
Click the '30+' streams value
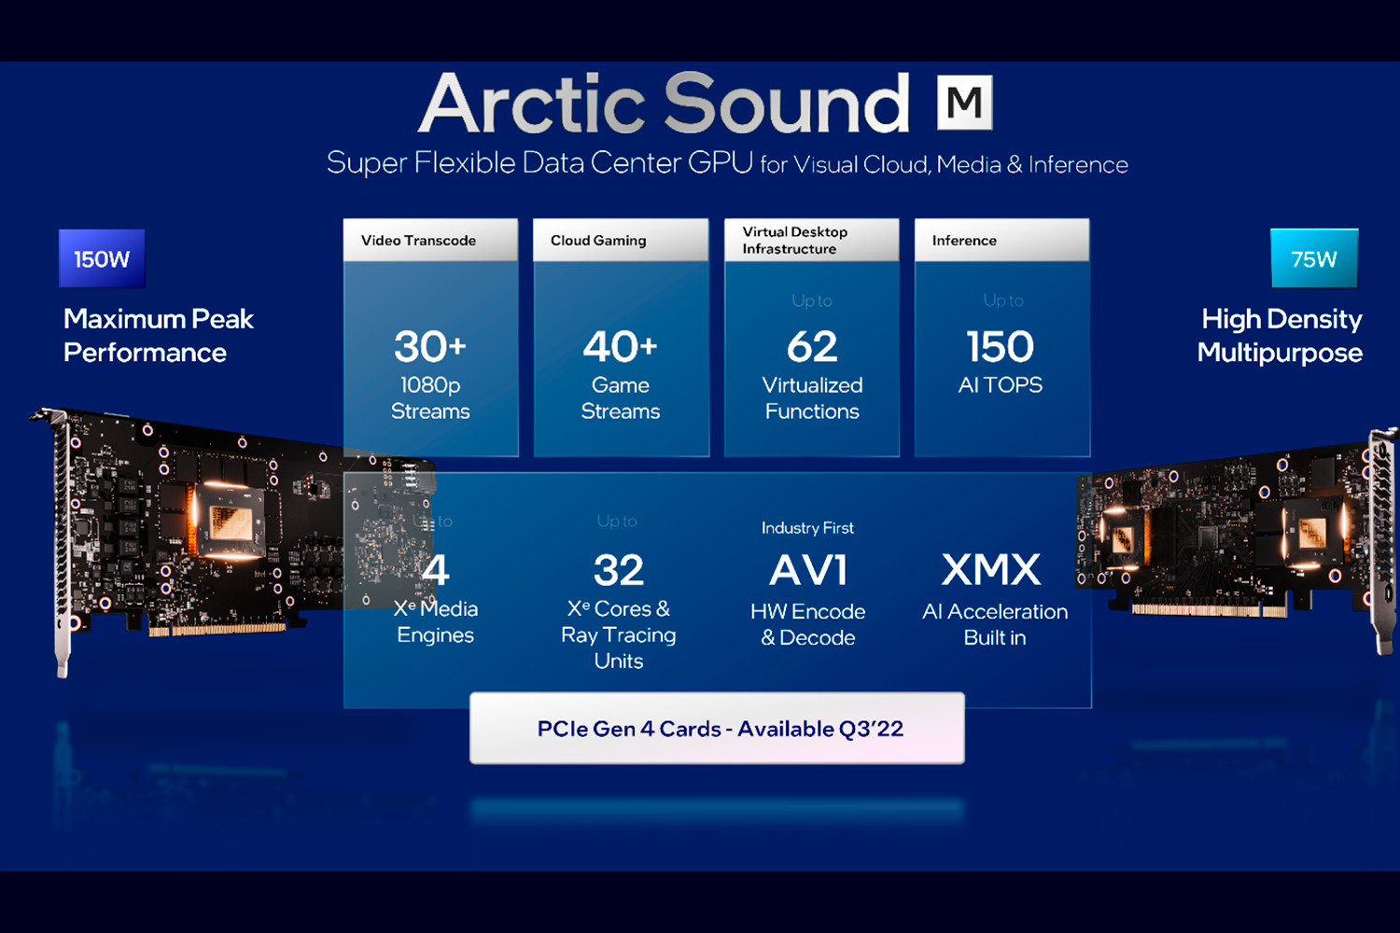[x=430, y=347]
